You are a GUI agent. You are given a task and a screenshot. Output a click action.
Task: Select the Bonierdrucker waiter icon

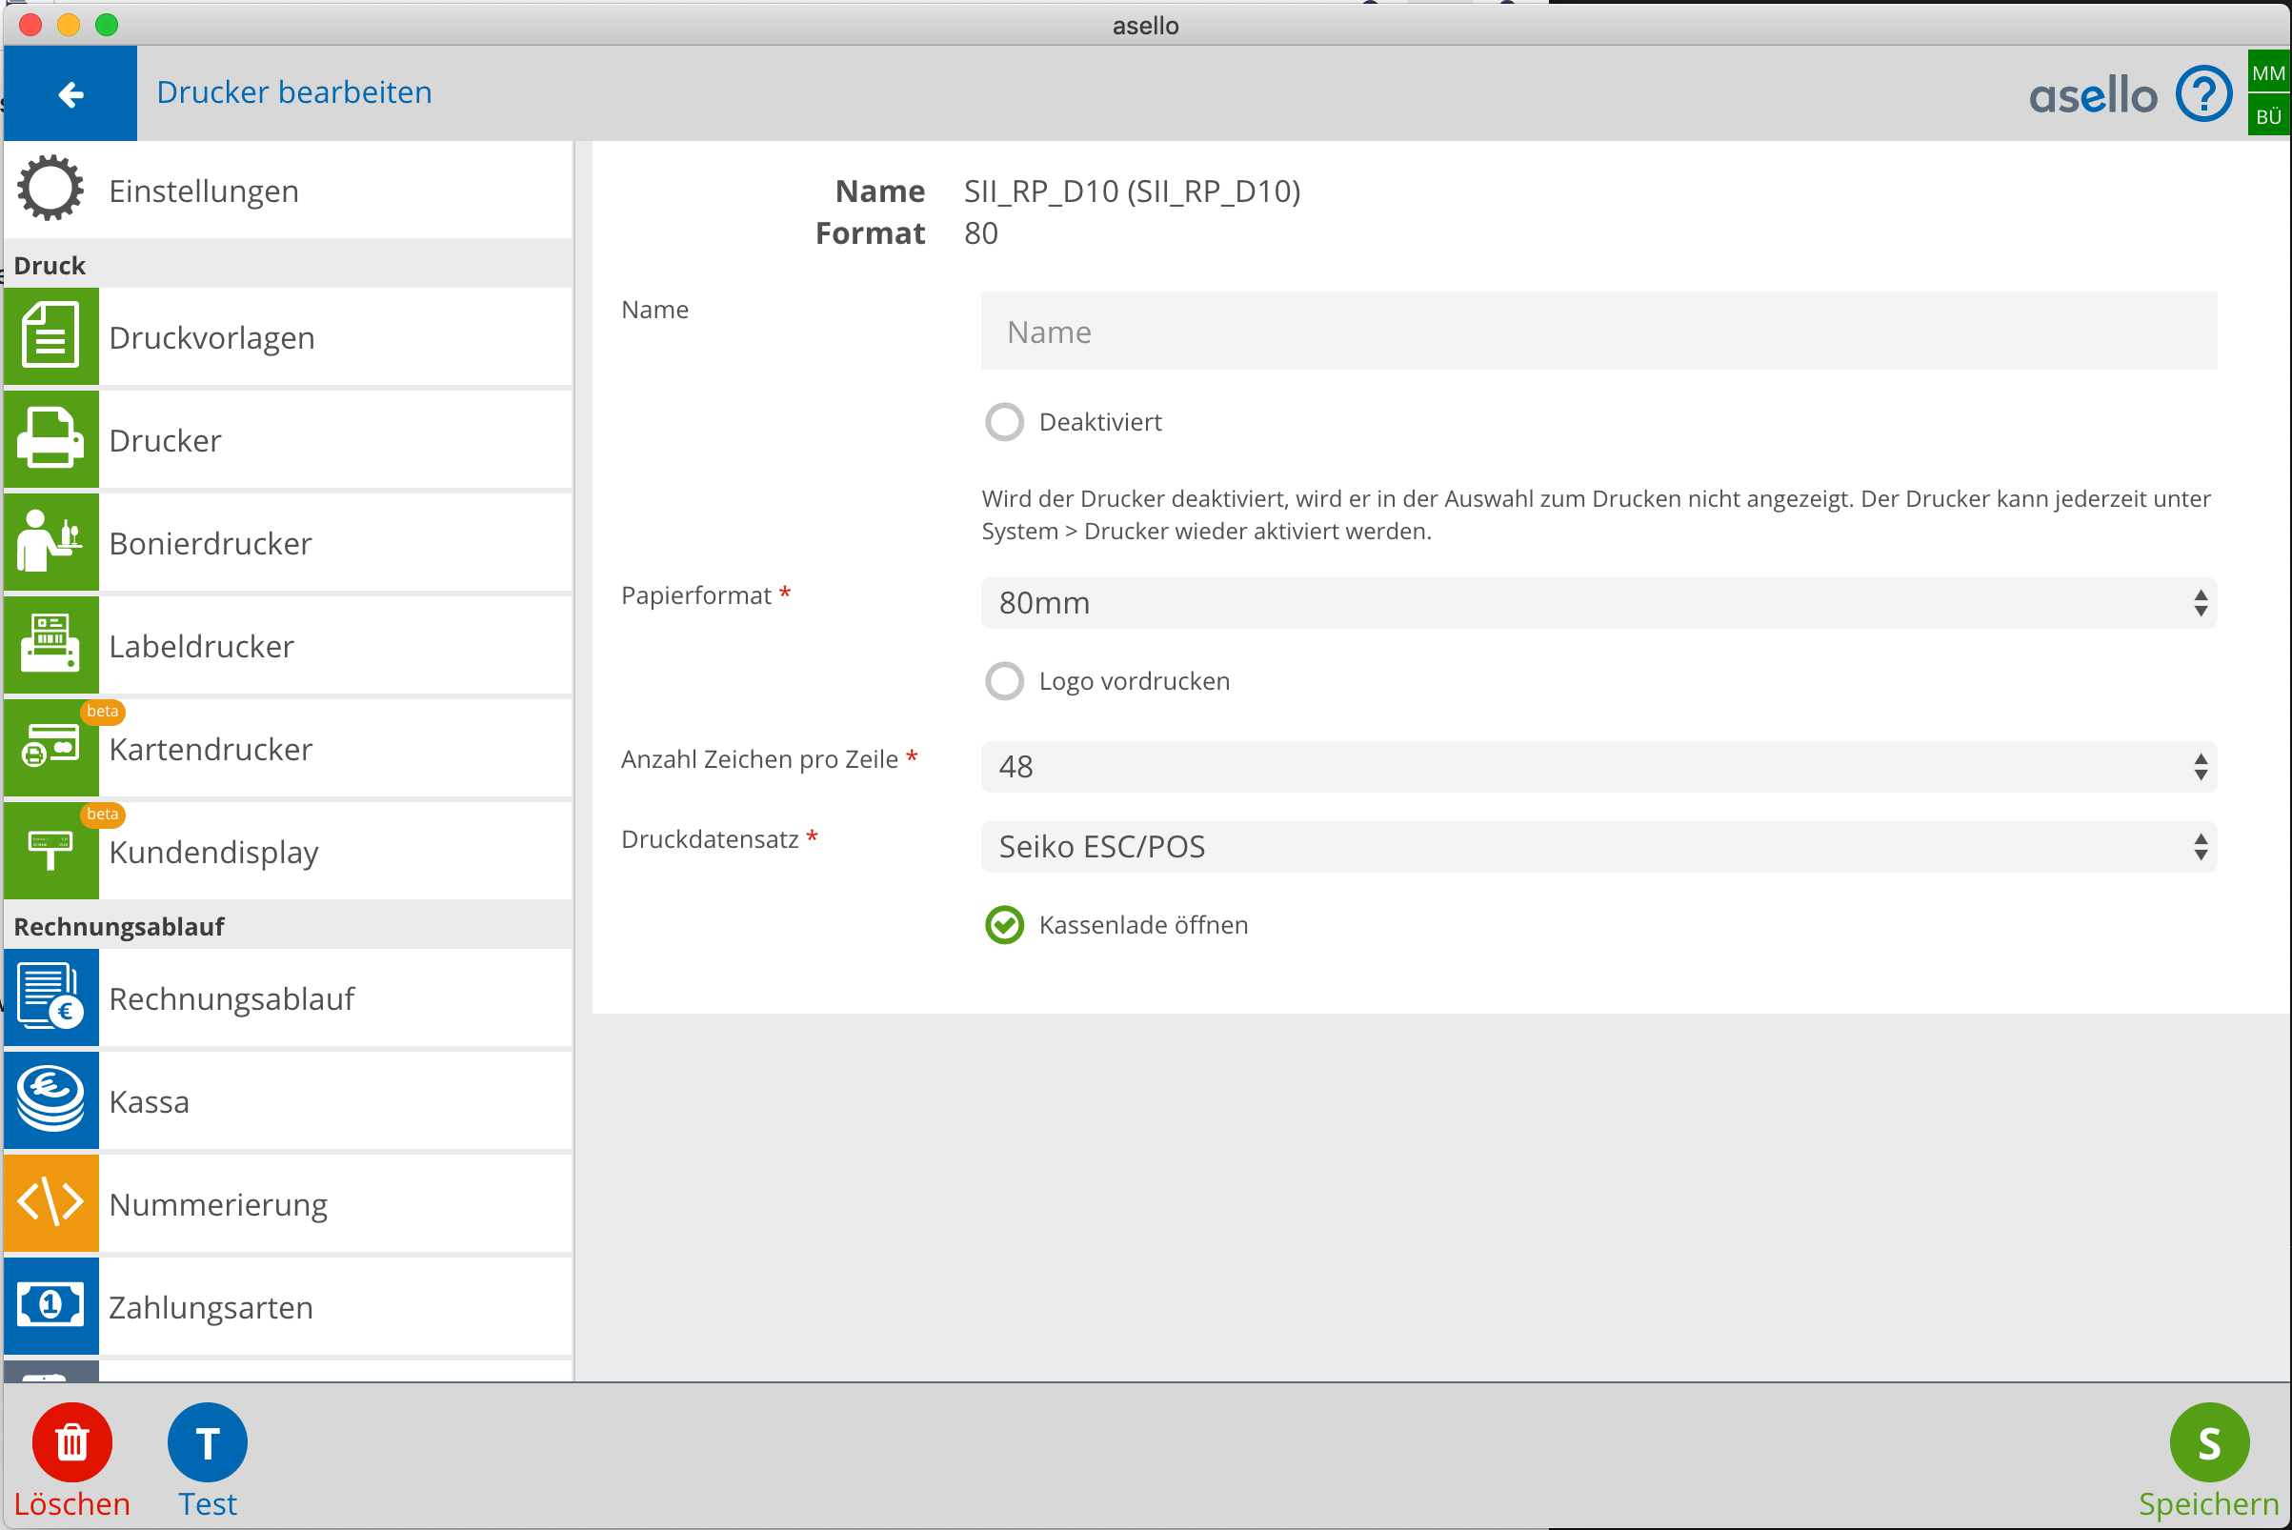coord(50,542)
